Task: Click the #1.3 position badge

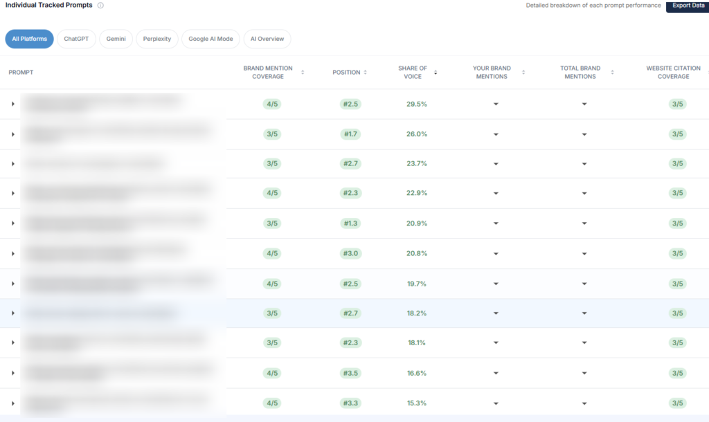Action: pos(350,223)
